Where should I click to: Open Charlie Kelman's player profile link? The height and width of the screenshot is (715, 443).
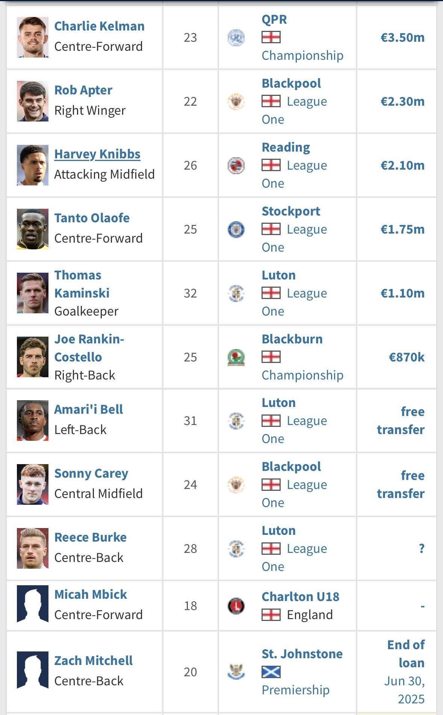click(x=100, y=26)
